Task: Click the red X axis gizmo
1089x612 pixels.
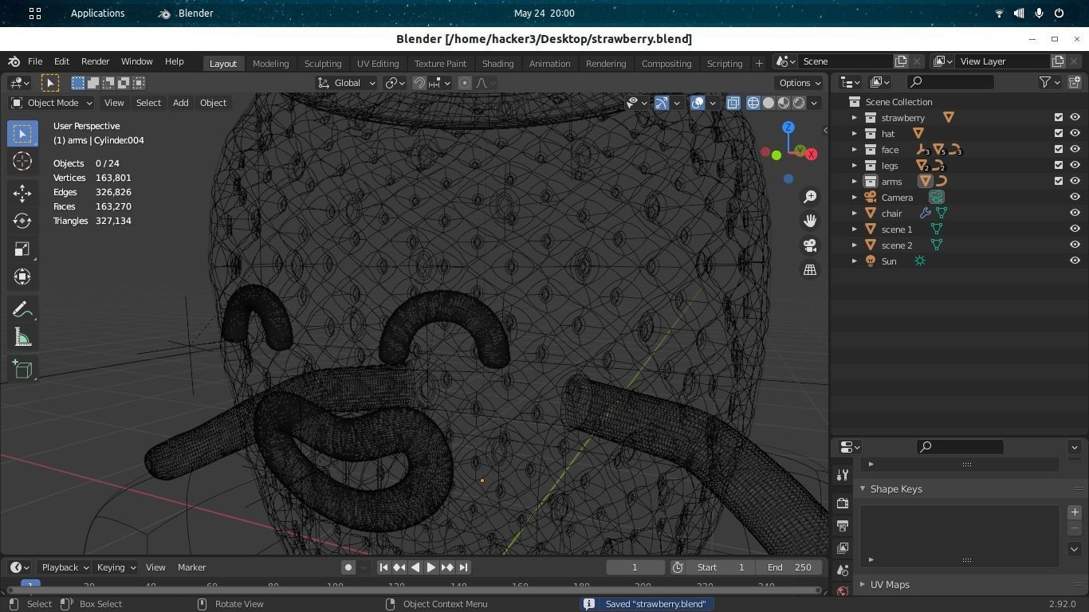Action: (x=811, y=154)
